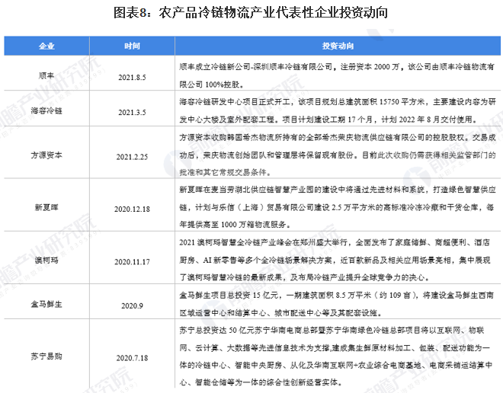Click text 顺丰成立冷链新公司-深圳顺丰冷链有限公司

[x=256, y=67]
